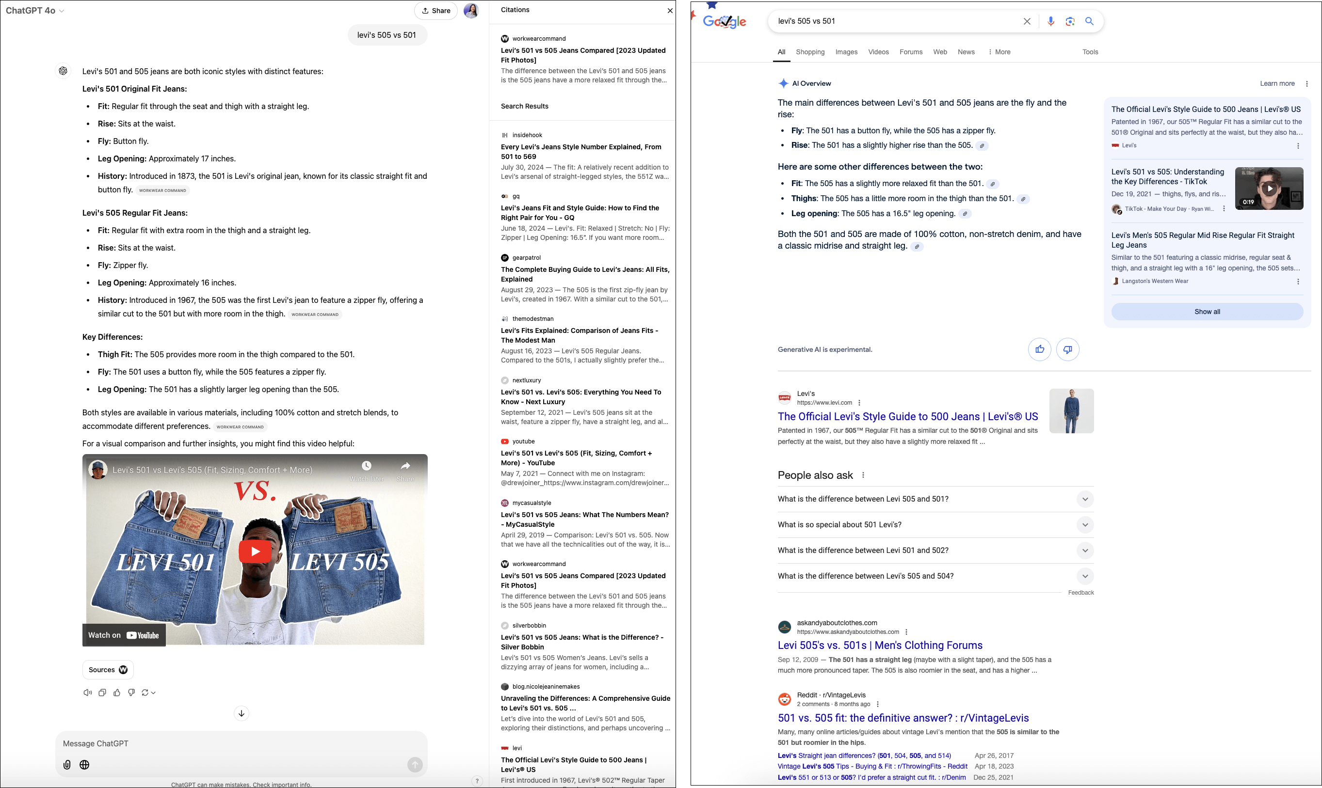
Task: Expand 'difference between Levi 505 and 501' question
Action: coord(935,499)
